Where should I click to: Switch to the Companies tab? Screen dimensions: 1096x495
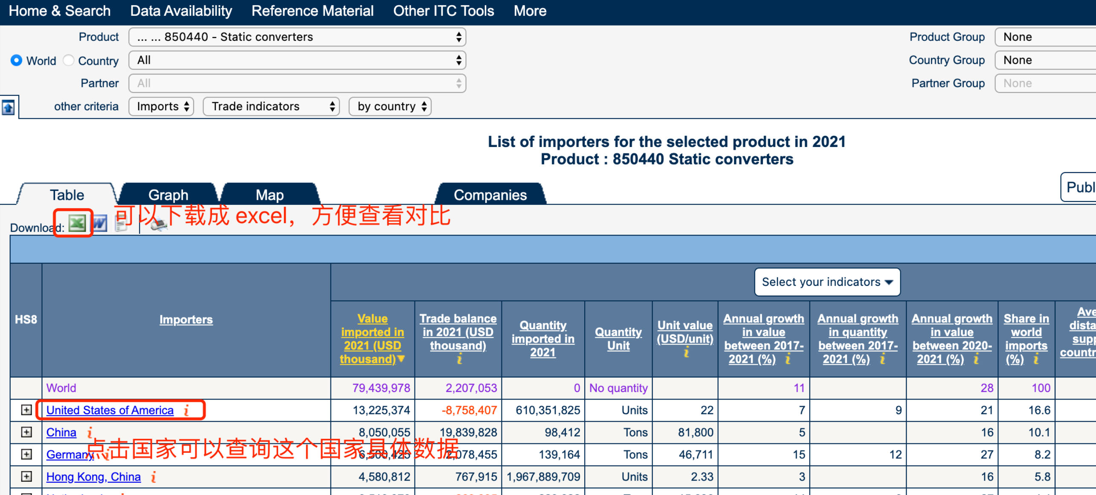490,195
